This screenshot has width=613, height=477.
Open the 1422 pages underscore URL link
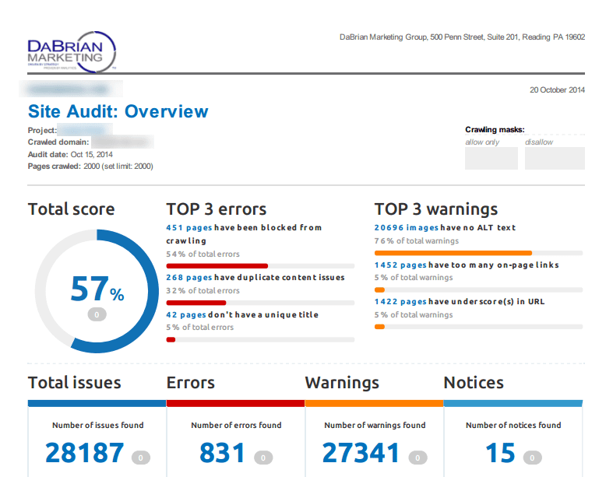click(400, 302)
